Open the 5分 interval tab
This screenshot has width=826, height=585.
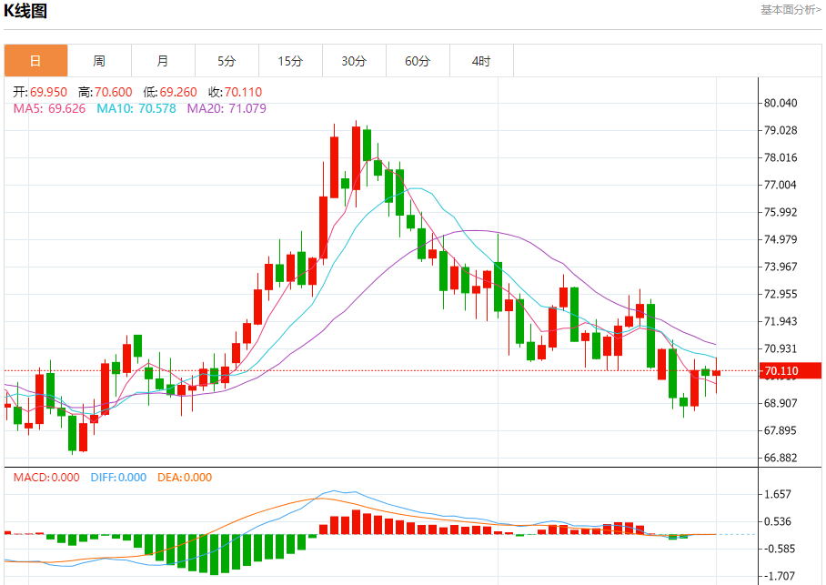[x=227, y=61]
